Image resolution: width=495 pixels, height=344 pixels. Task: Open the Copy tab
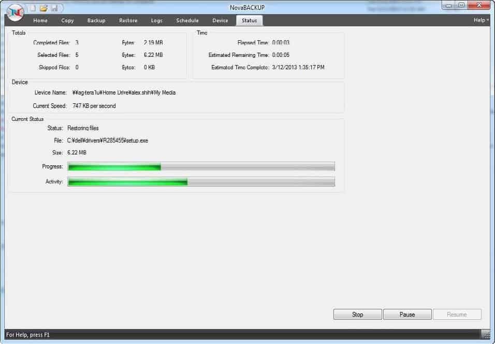pyautogui.click(x=67, y=21)
